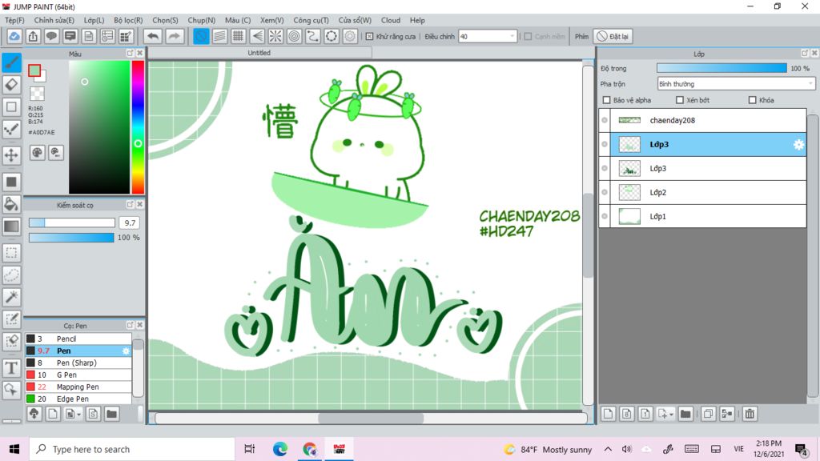Select the Eraser tool
The image size is (820, 461).
point(11,85)
